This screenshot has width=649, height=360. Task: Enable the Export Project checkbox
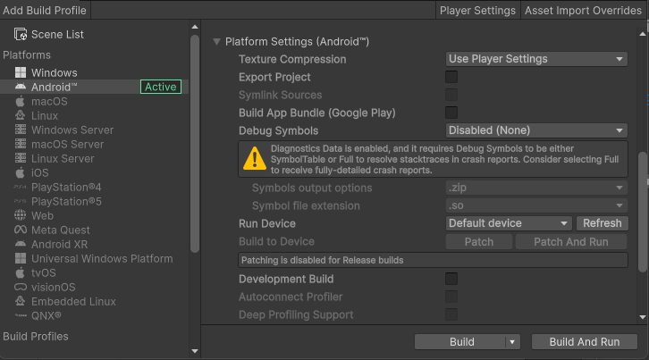pyautogui.click(x=451, y=77)
